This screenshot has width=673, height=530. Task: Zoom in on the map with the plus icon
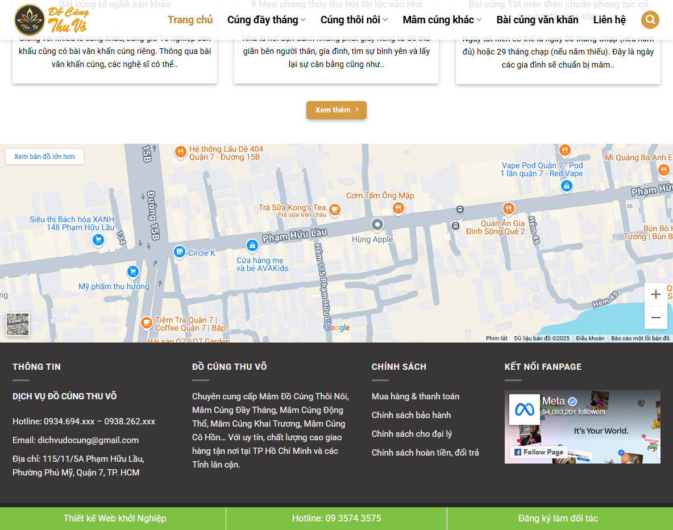point(656,294)
